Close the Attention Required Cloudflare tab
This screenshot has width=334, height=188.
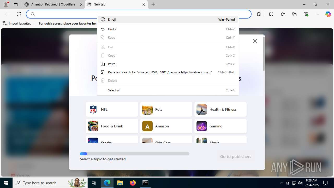click(x=81, y=4)
